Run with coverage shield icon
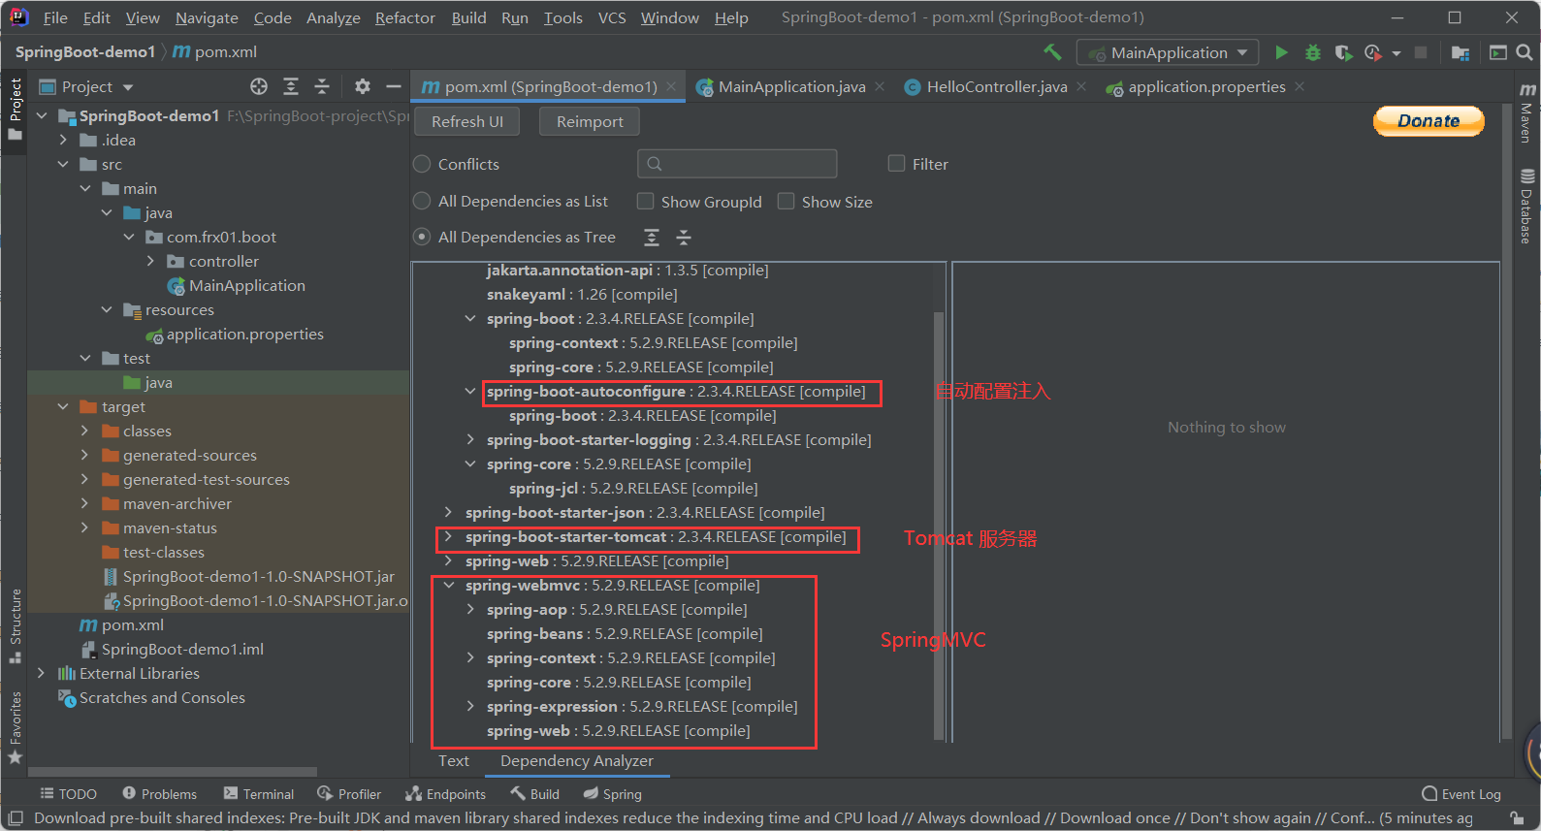This screenshot has width=1541, height=831. tap(1343, 52)
